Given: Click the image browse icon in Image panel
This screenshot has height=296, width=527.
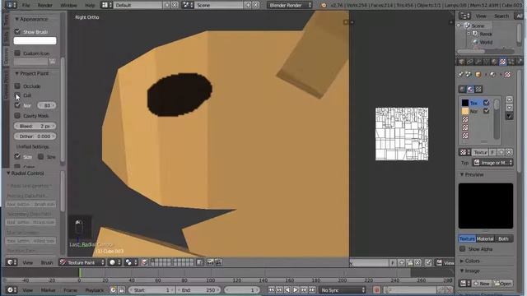Looking at the screenshot, I should pos(464,284).
